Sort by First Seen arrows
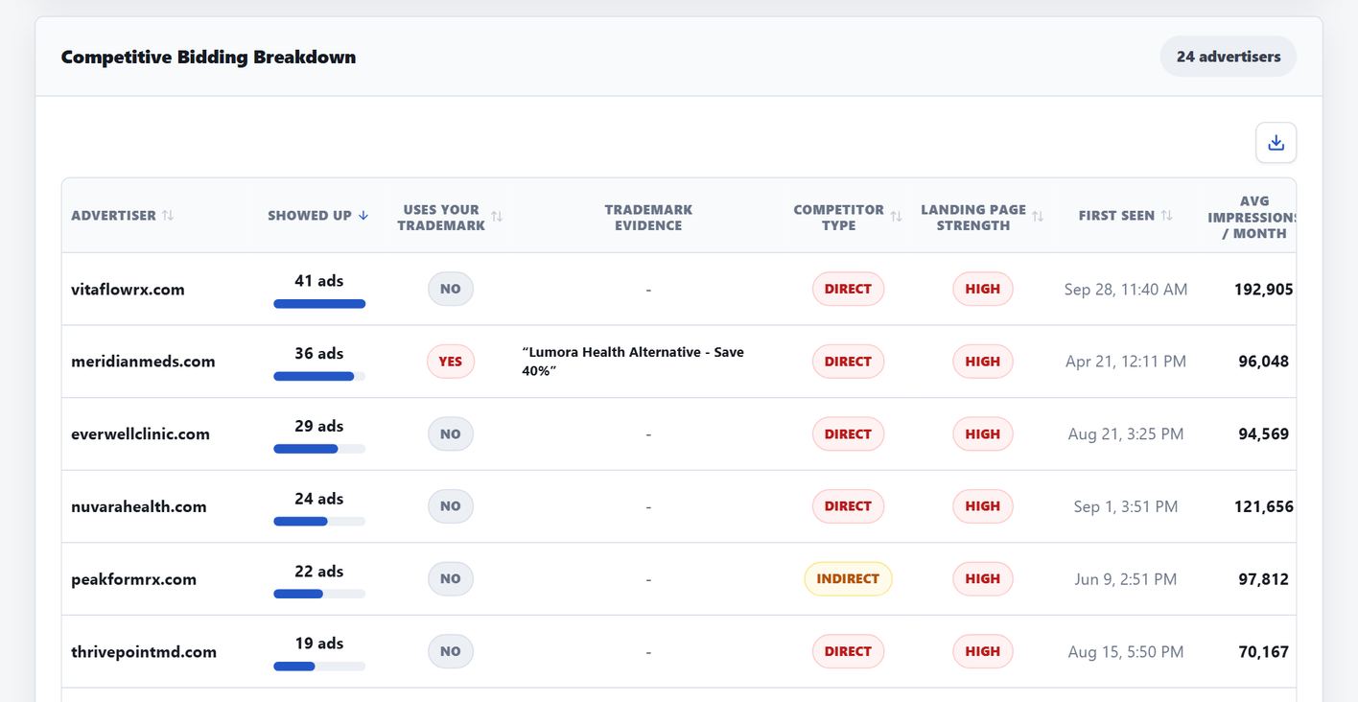Viewport: 1358px width, 702px height. [1166, 216]
